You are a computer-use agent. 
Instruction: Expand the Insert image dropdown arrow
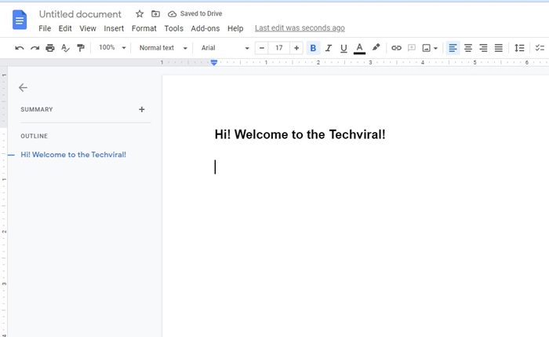tap(435, 49)
